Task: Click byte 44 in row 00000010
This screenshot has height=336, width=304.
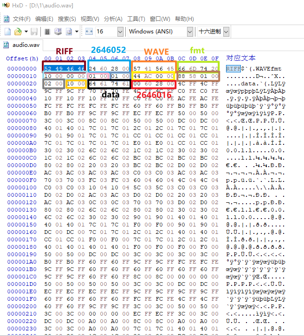Action: tap(137, 76)
